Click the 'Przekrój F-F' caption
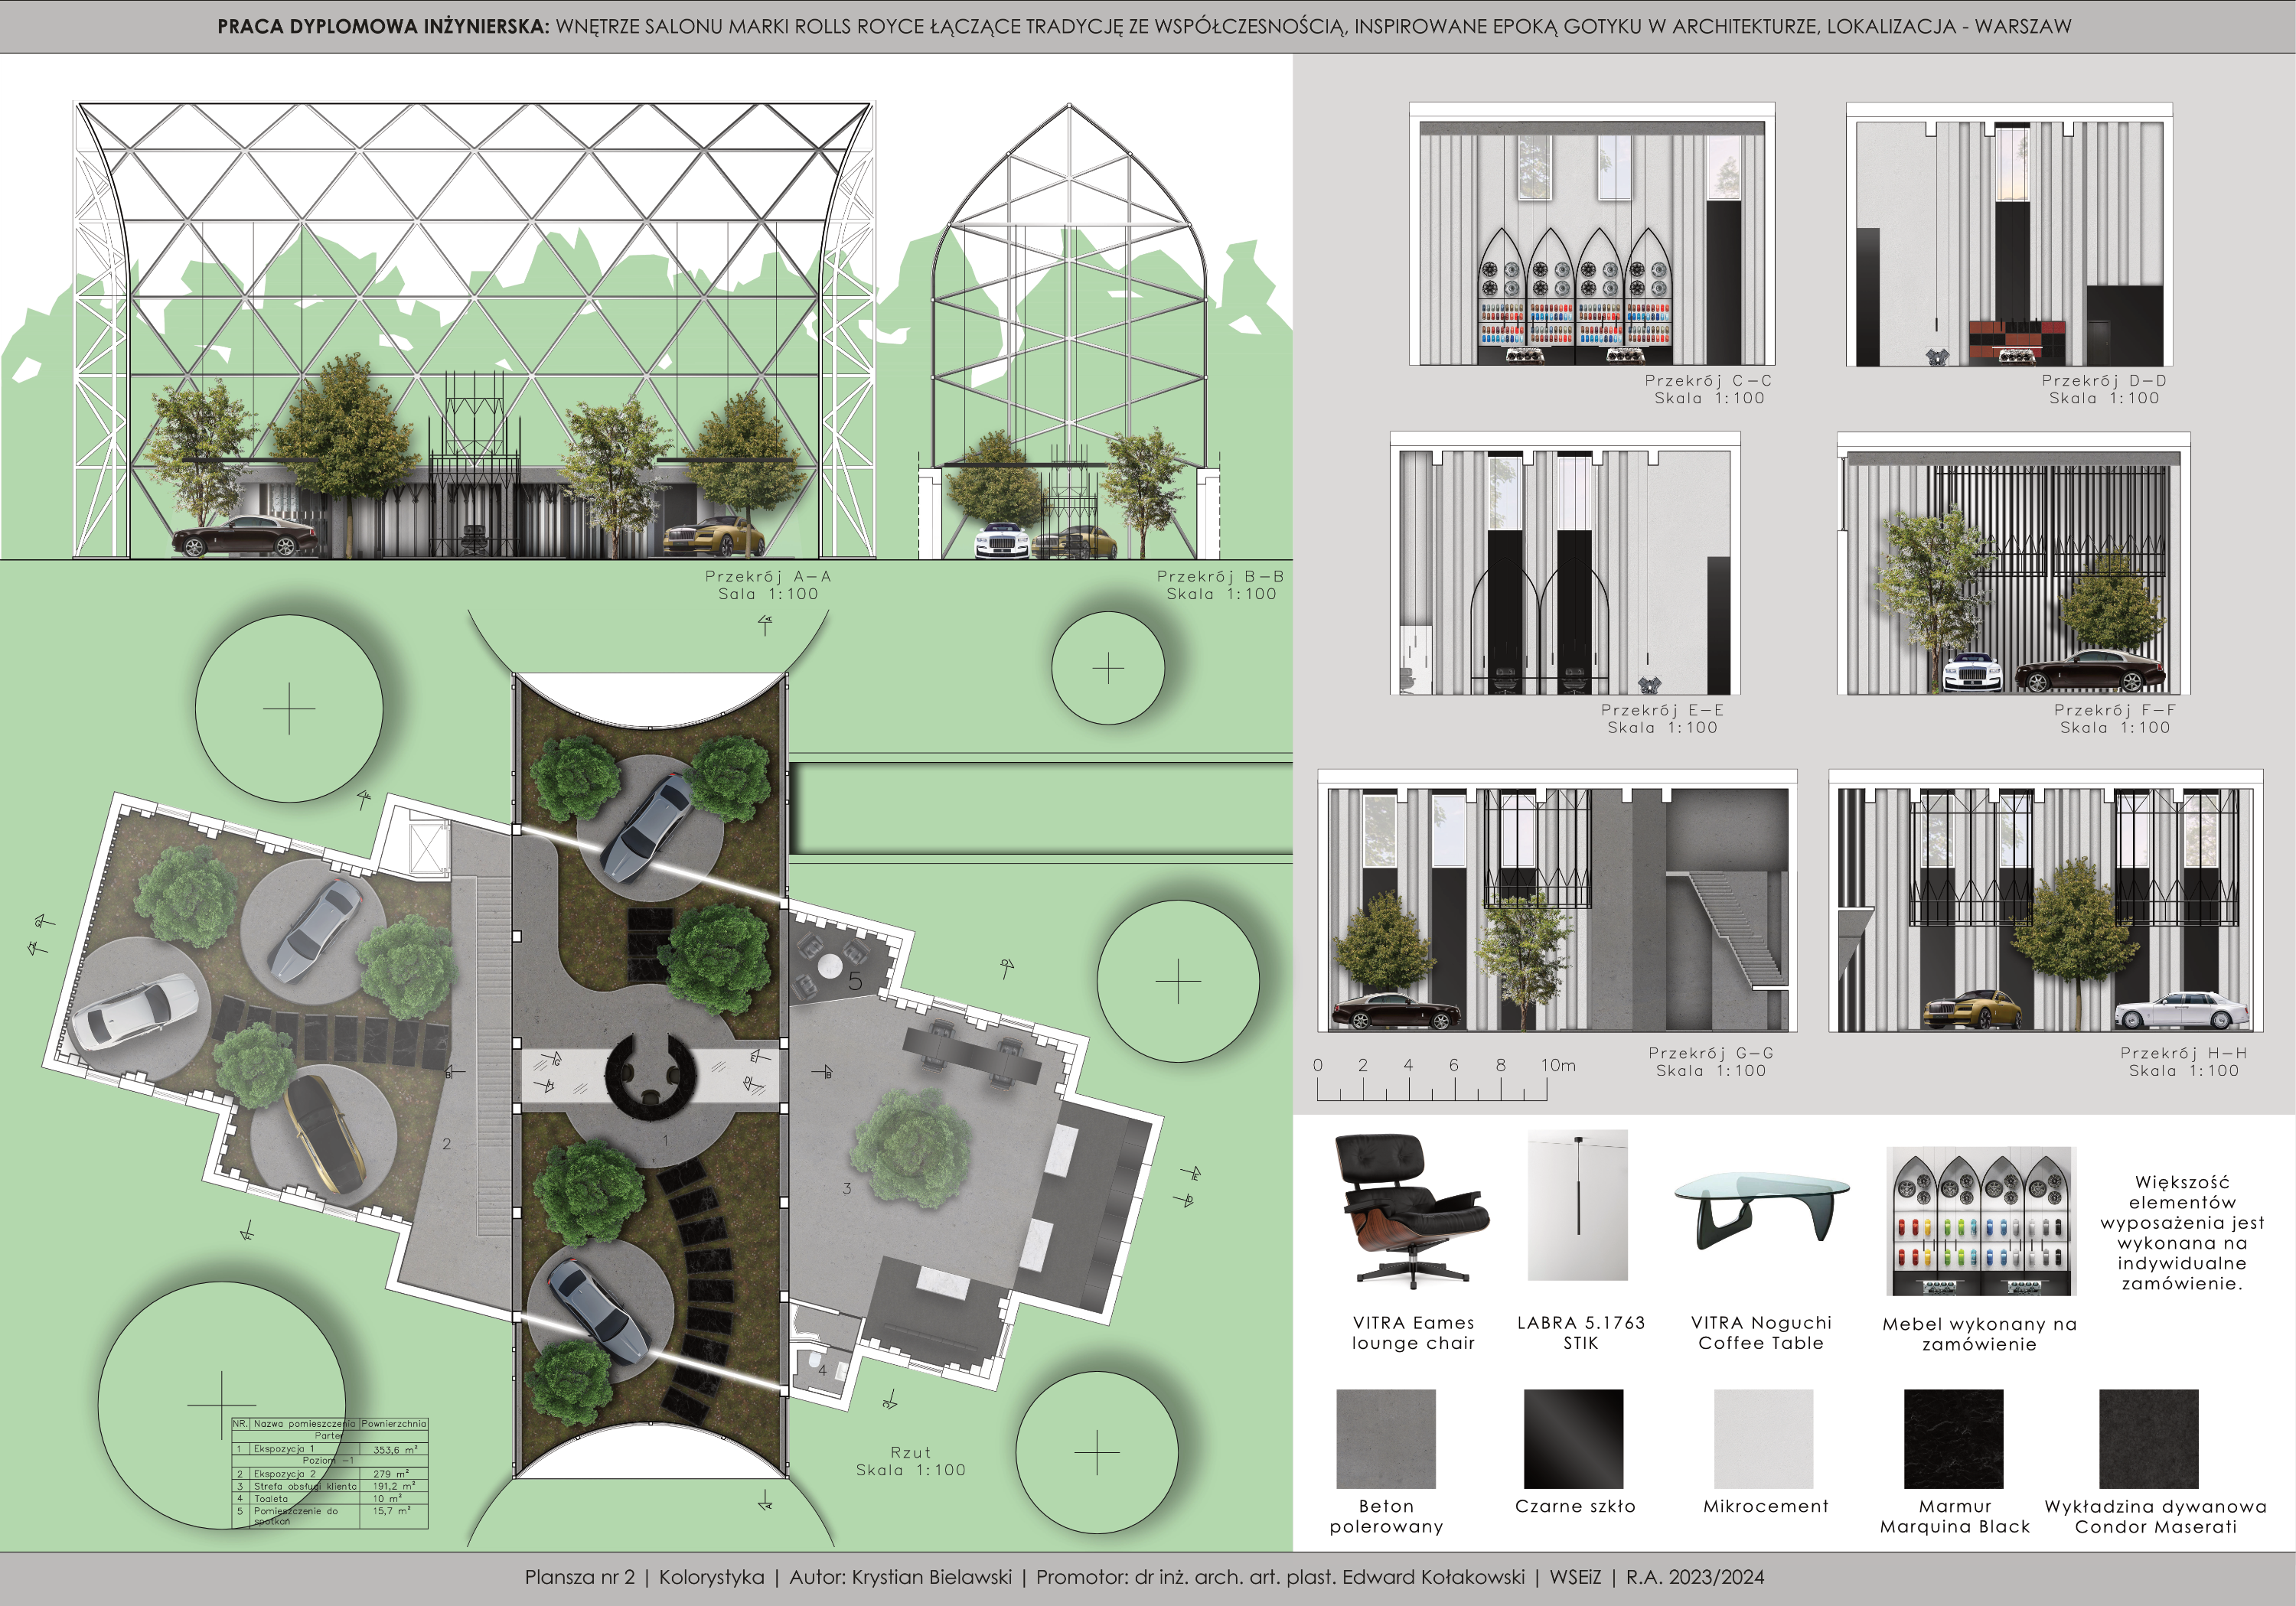This screenshot has height=1606, width=2296. pos(2115,710)
